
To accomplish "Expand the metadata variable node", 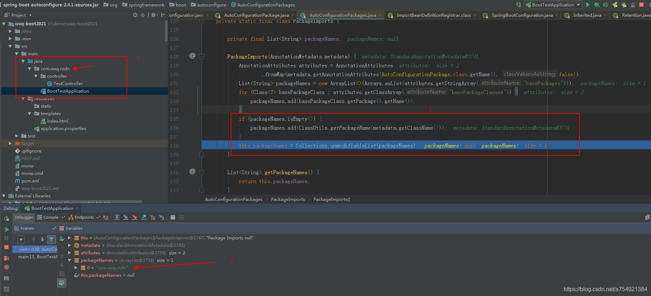I will tap(70, 245).
